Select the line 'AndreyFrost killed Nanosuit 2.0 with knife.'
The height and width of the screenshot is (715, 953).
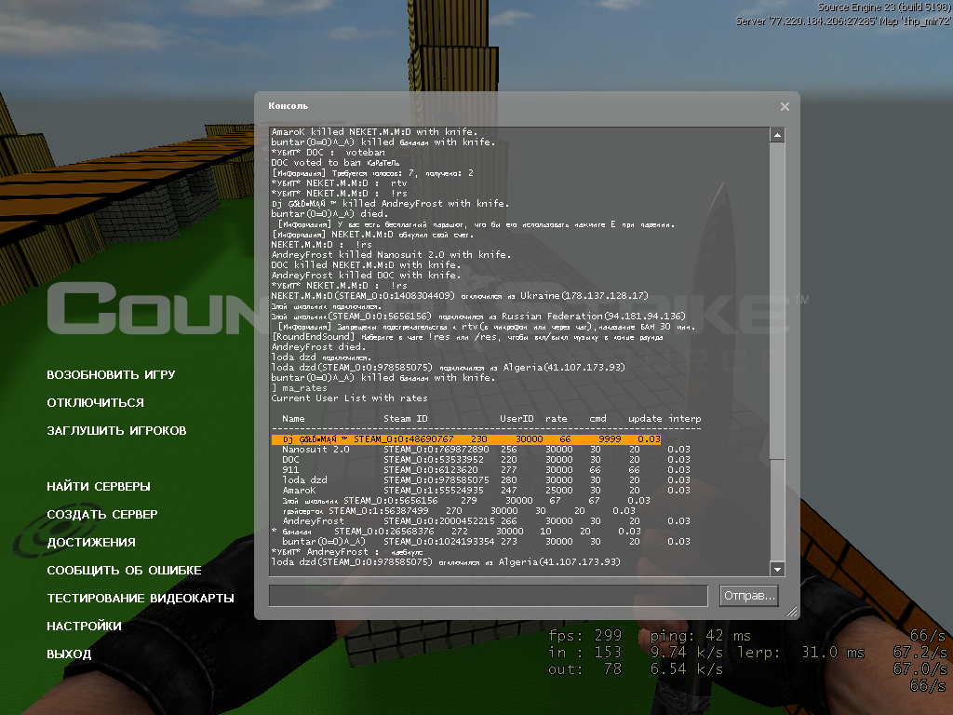391,255
